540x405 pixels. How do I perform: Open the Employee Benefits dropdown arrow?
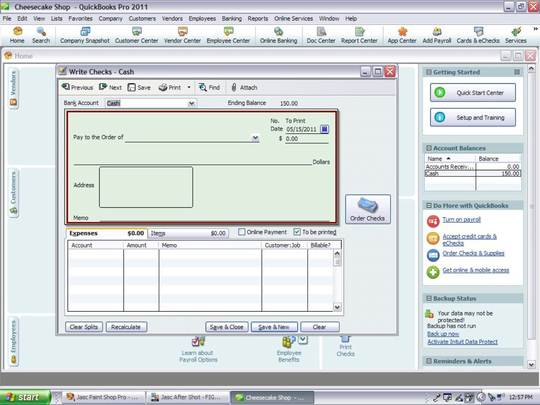303,339
